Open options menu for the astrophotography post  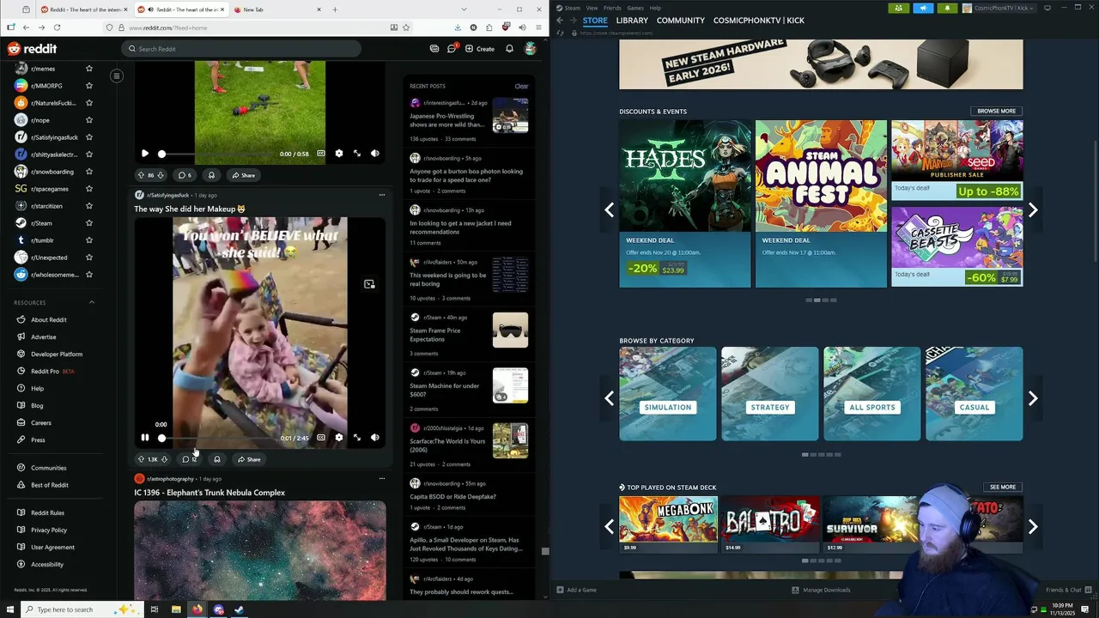pos(382,478)
